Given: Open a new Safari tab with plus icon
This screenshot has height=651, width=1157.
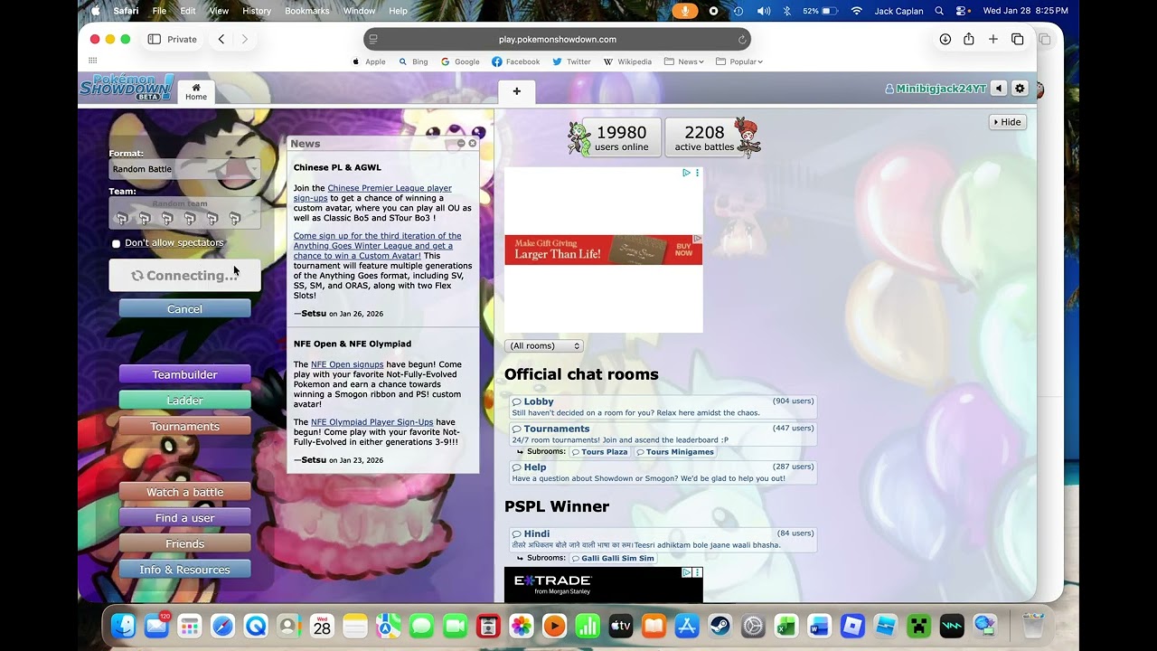Looking at the screenshot, I should click(x=993, y=39).
